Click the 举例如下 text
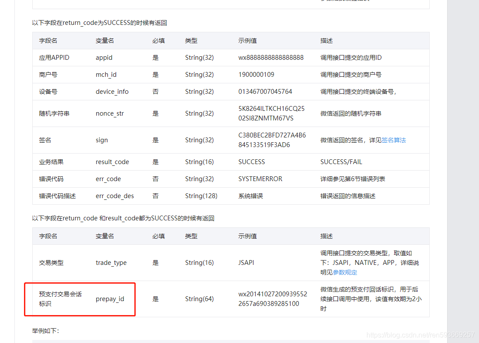This screenshot has height=343, width=479. (45, 331)
